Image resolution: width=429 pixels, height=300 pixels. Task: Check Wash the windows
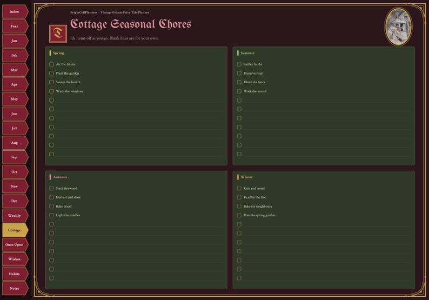pyautogui.click(x=51, y=91)
